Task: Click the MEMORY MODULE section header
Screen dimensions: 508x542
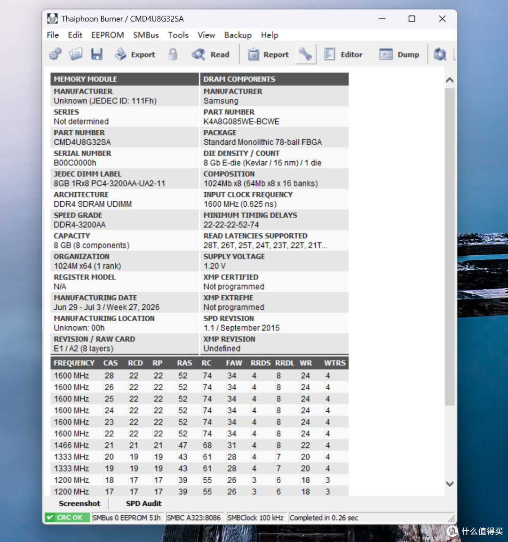Action: pos(125,79)
